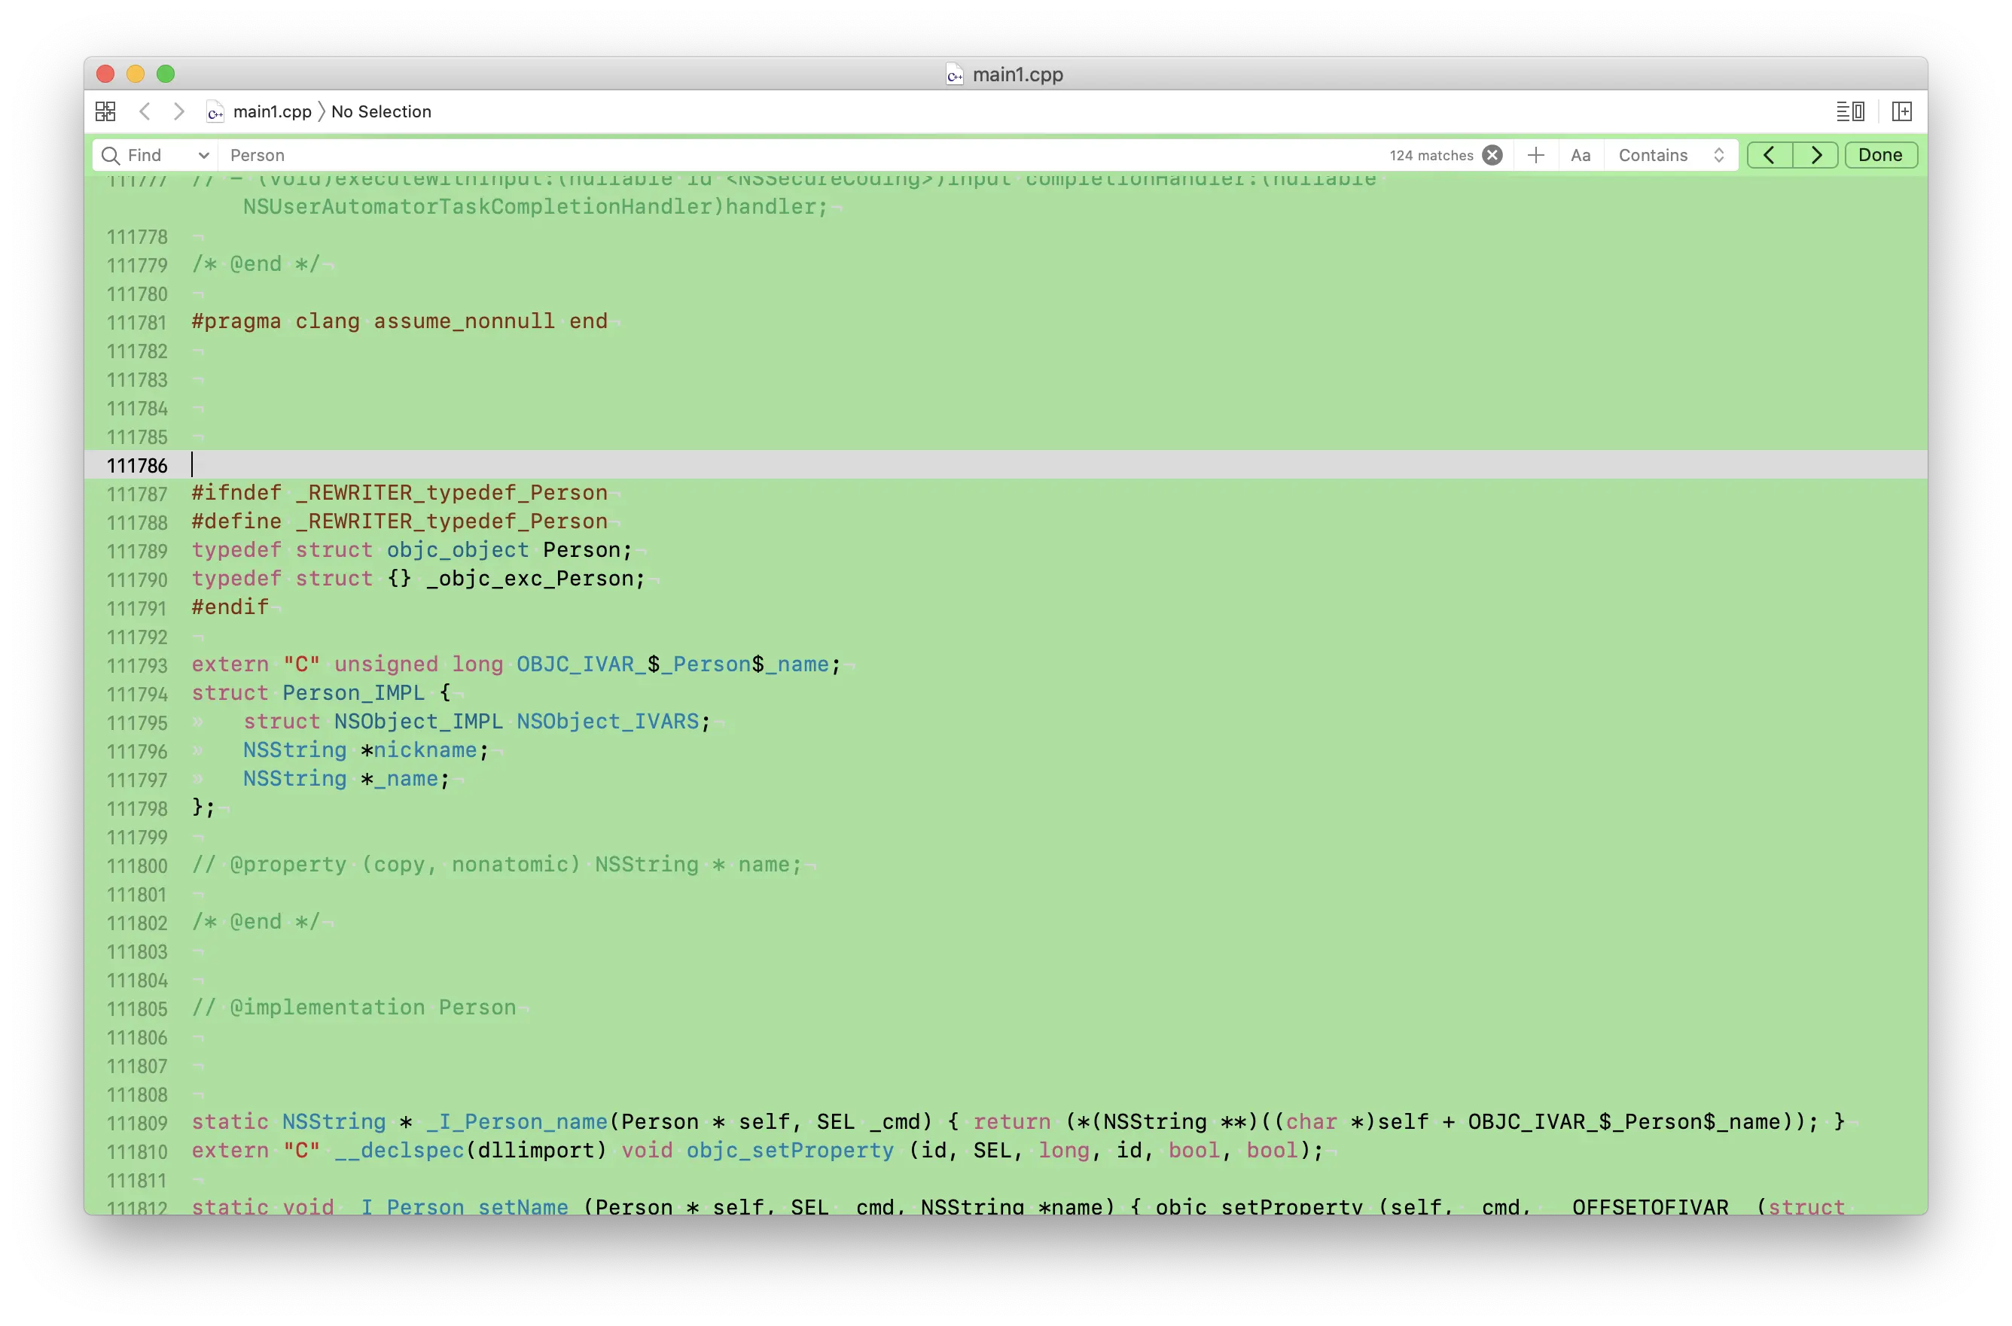2012x1326 pixels.
Task: Jump to next search match
Action: (1815, 156)
